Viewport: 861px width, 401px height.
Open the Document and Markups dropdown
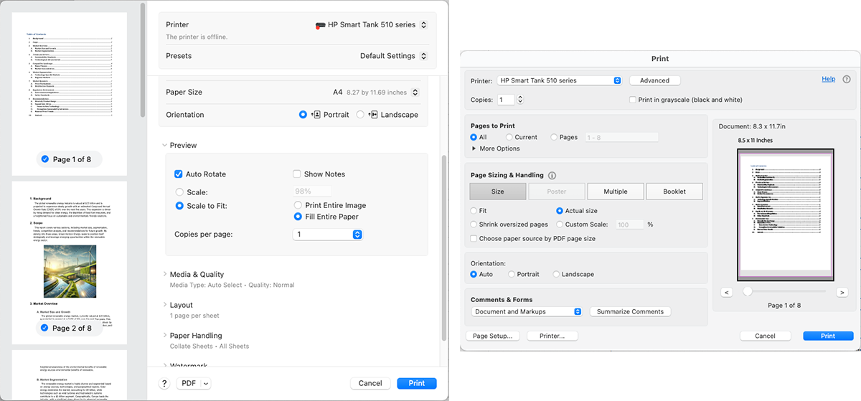pyautogui.click(x=527, y=311)
